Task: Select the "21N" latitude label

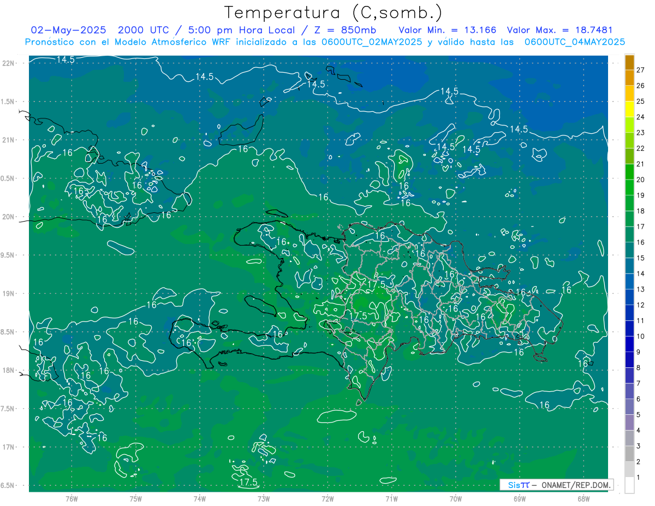Action: (x=9, y=140)
